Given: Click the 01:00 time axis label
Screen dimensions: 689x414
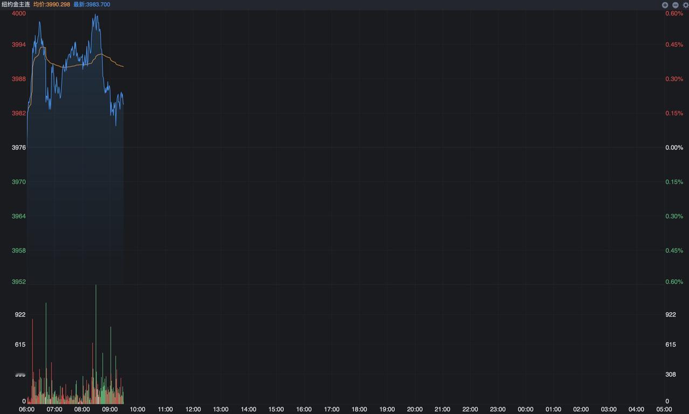Looking at the screenshot, I should 553,410.
